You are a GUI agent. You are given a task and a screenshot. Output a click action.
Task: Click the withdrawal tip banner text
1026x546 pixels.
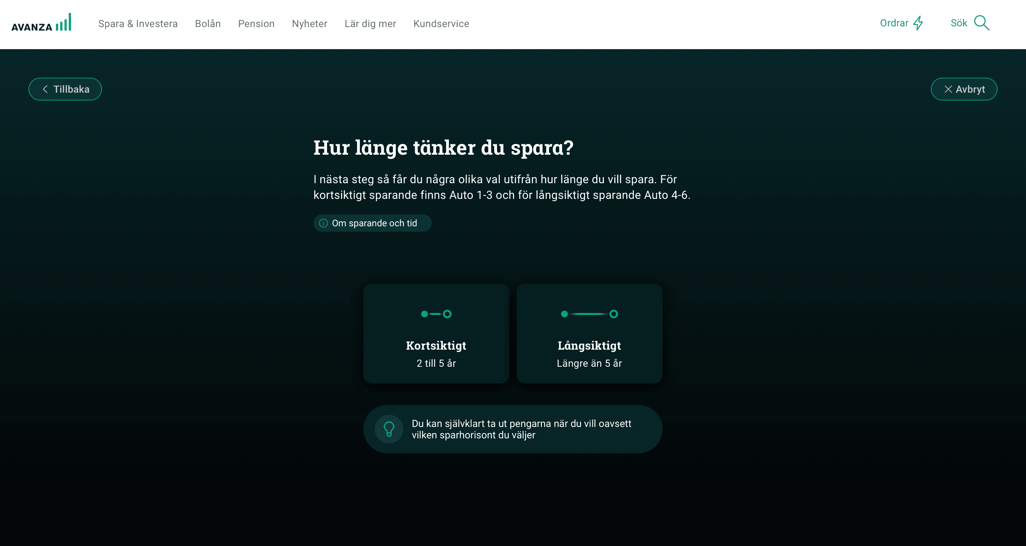pos(521,429)
